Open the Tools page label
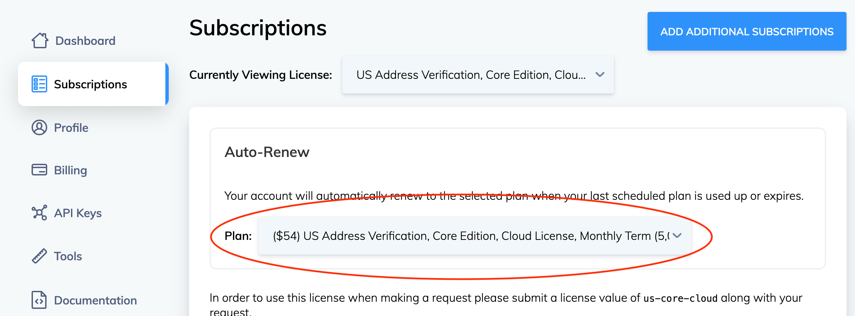This screenshot has width=855, height=316. tap(68, 256)
